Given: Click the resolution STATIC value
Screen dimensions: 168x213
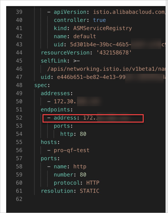Looking at the screenshot, I should point(89,191).
